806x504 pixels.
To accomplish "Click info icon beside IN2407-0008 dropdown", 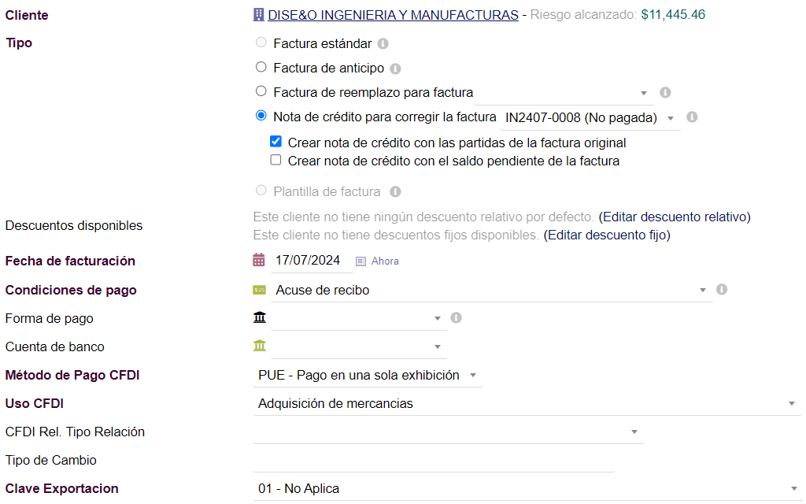I will tap(692, 117).
